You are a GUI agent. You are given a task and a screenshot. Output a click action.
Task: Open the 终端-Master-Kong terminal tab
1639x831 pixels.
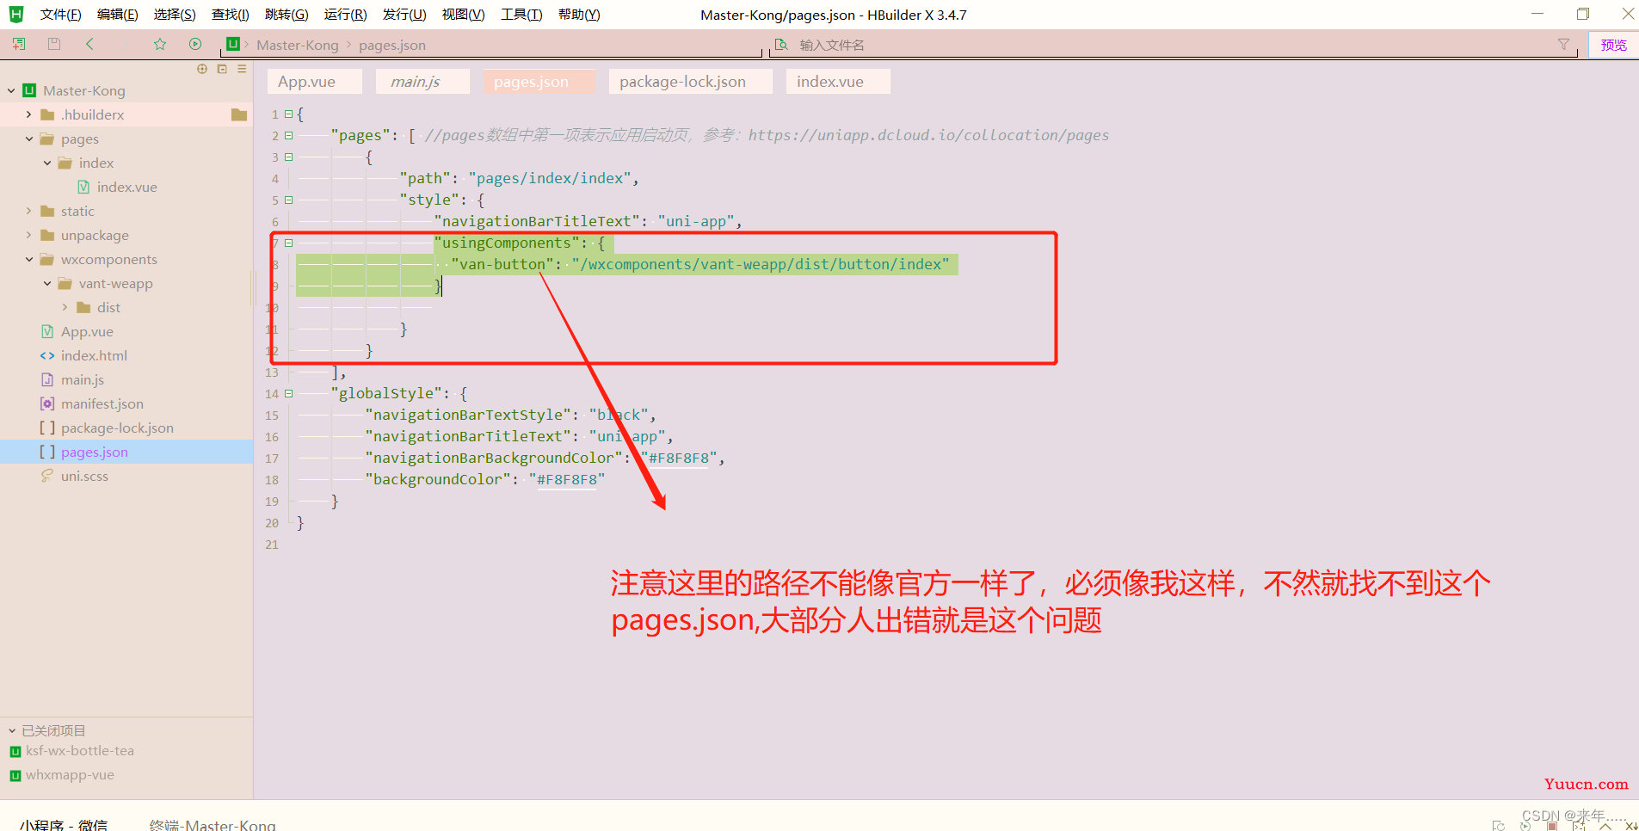pos(213,825)
